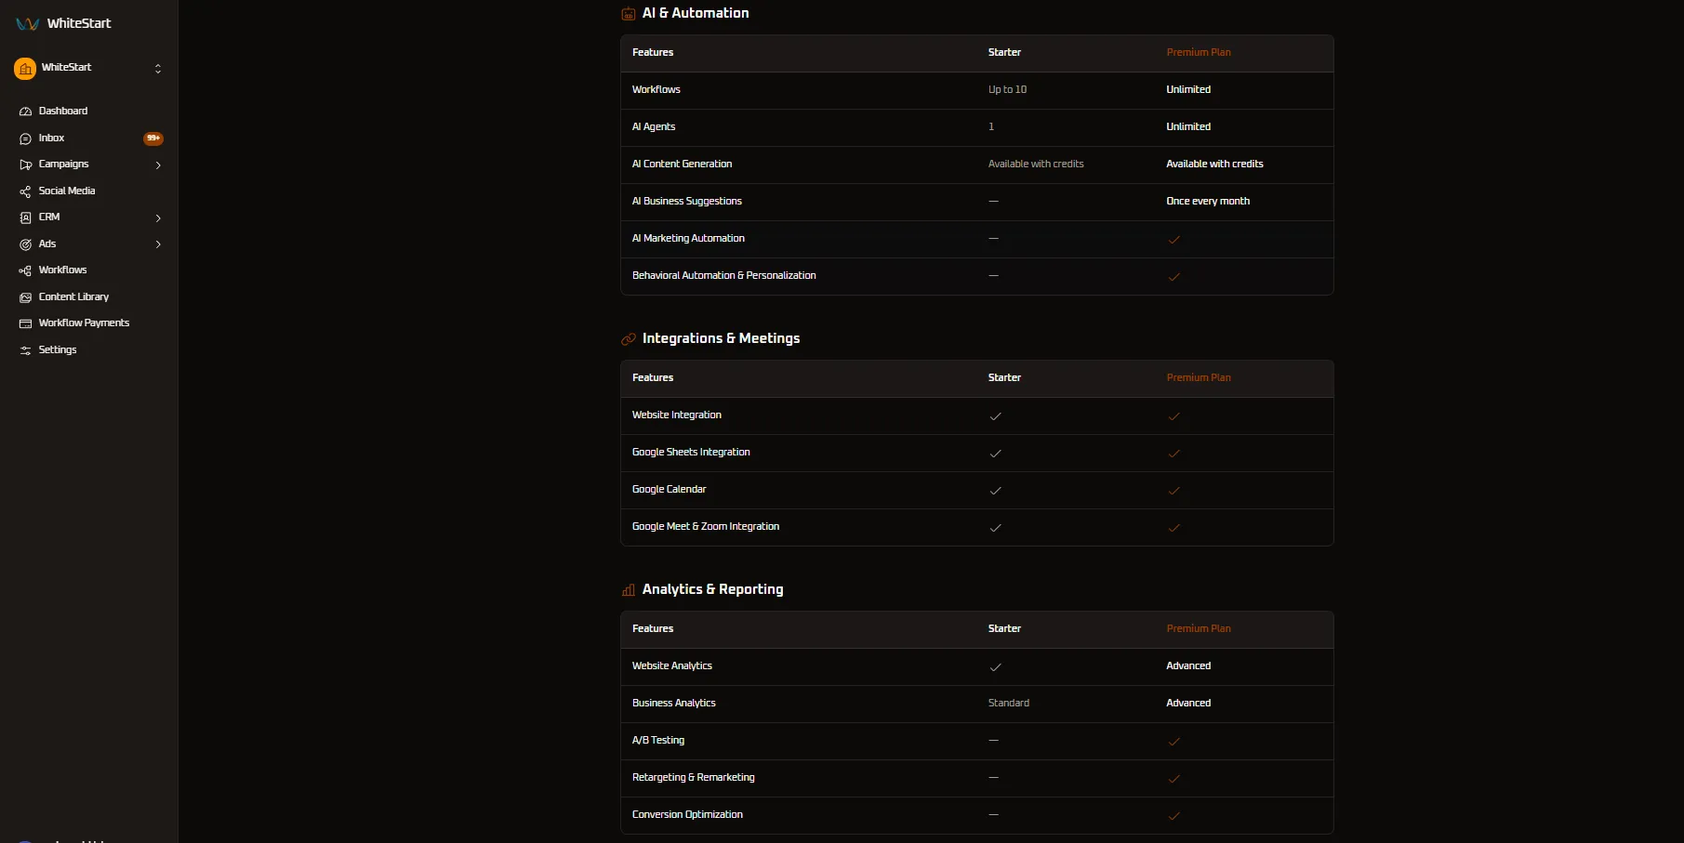Click the Ads target icon
The width and height of the screenshot is (1684, 843).
(x=26, y=244)
